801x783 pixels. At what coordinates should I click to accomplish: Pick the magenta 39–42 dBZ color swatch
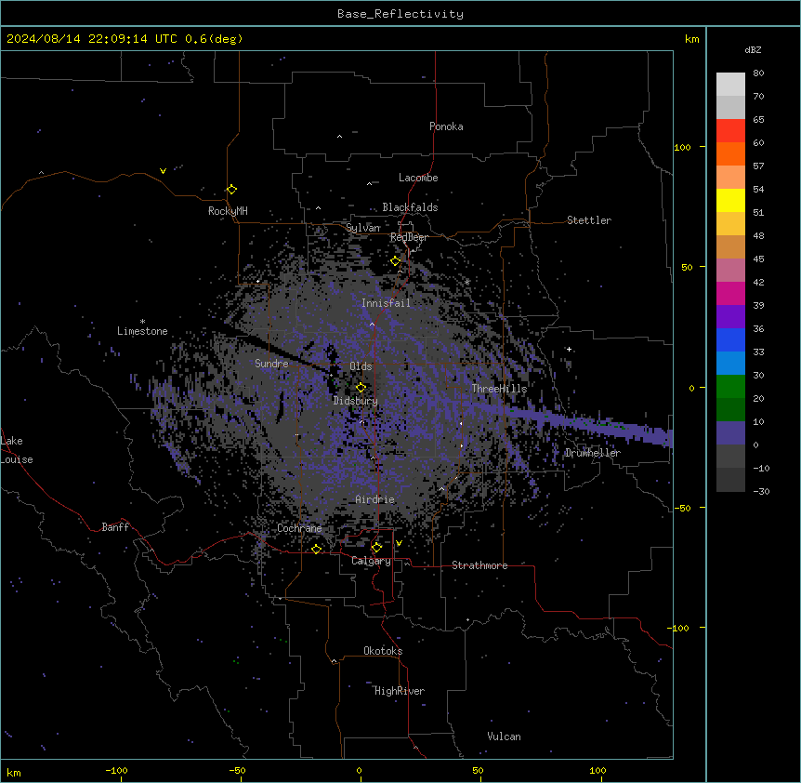click(730, 293)
